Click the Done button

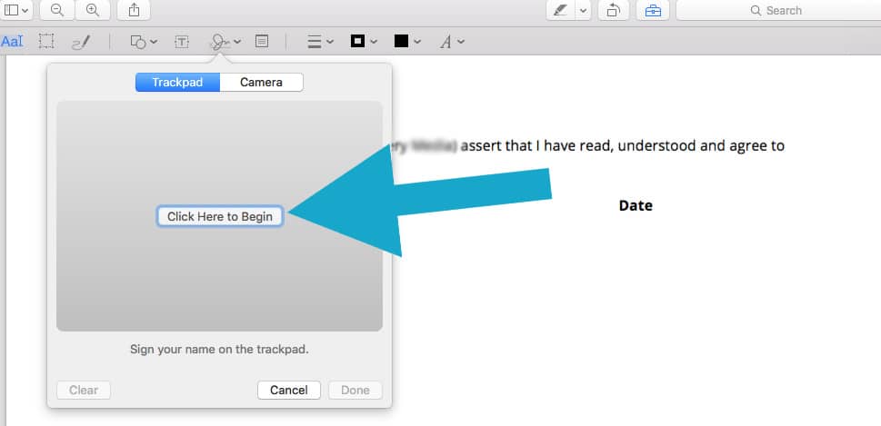coord(355,390)
